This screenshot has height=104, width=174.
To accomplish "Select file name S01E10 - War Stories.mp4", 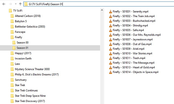I will point(132,53).
